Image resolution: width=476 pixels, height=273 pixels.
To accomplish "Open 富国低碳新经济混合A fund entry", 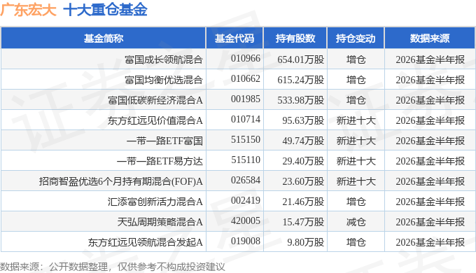I will pyautogui.click(x=155, y=100).
